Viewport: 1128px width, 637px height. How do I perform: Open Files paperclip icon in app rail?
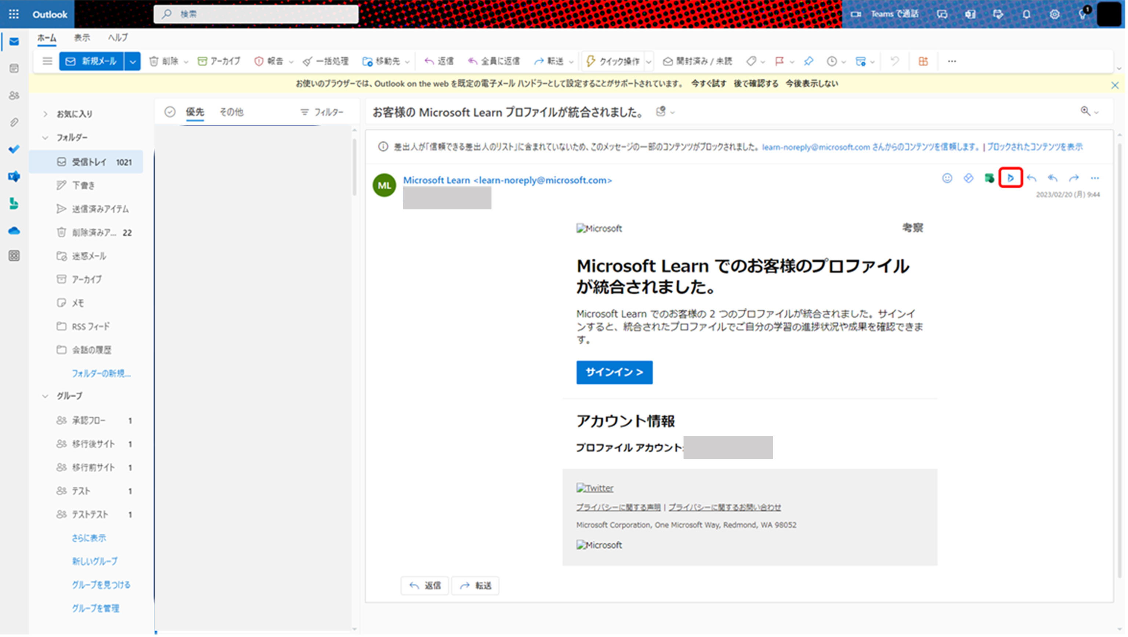pos(14,122)
